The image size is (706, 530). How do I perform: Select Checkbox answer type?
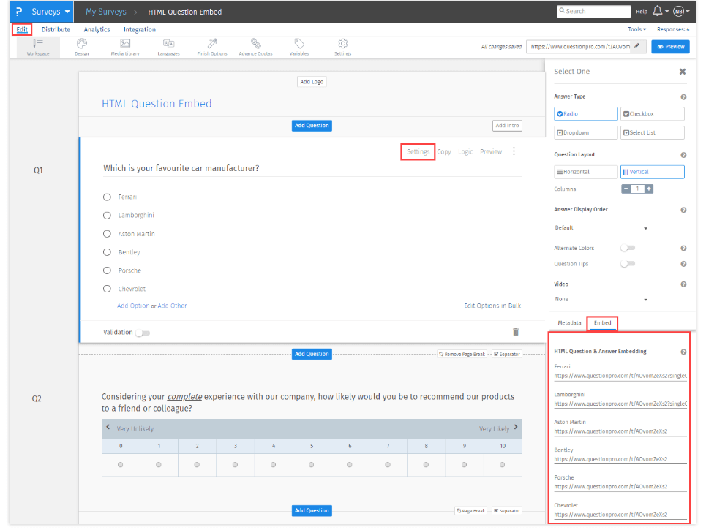[x=653, y=114]
